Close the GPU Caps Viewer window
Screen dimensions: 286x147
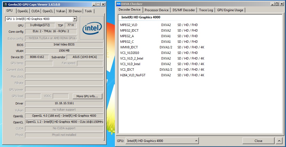click(x=103, y=5)
